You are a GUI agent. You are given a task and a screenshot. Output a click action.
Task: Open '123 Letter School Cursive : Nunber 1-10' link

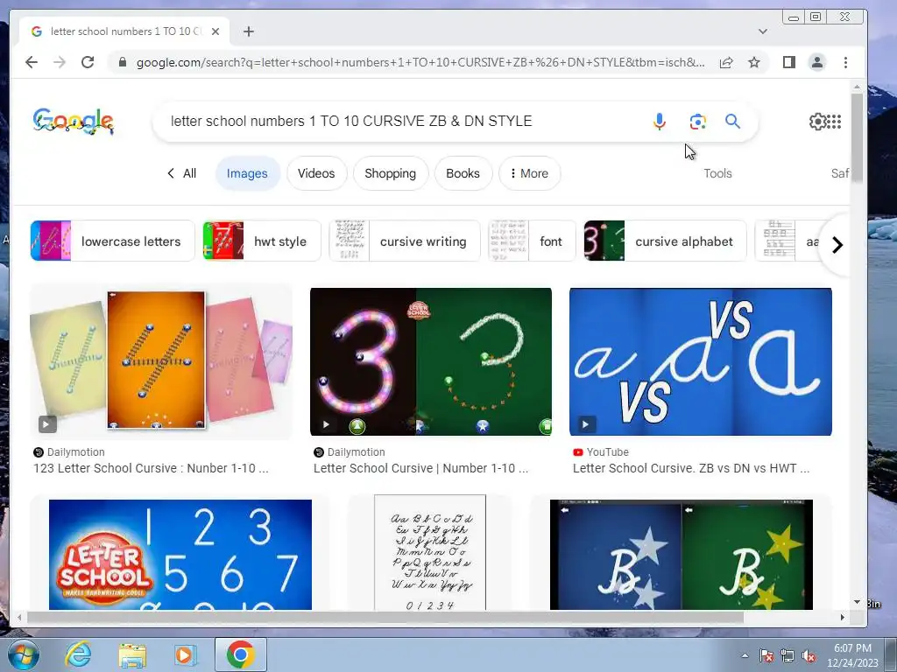pyautogui.click(x=151, y=468)
